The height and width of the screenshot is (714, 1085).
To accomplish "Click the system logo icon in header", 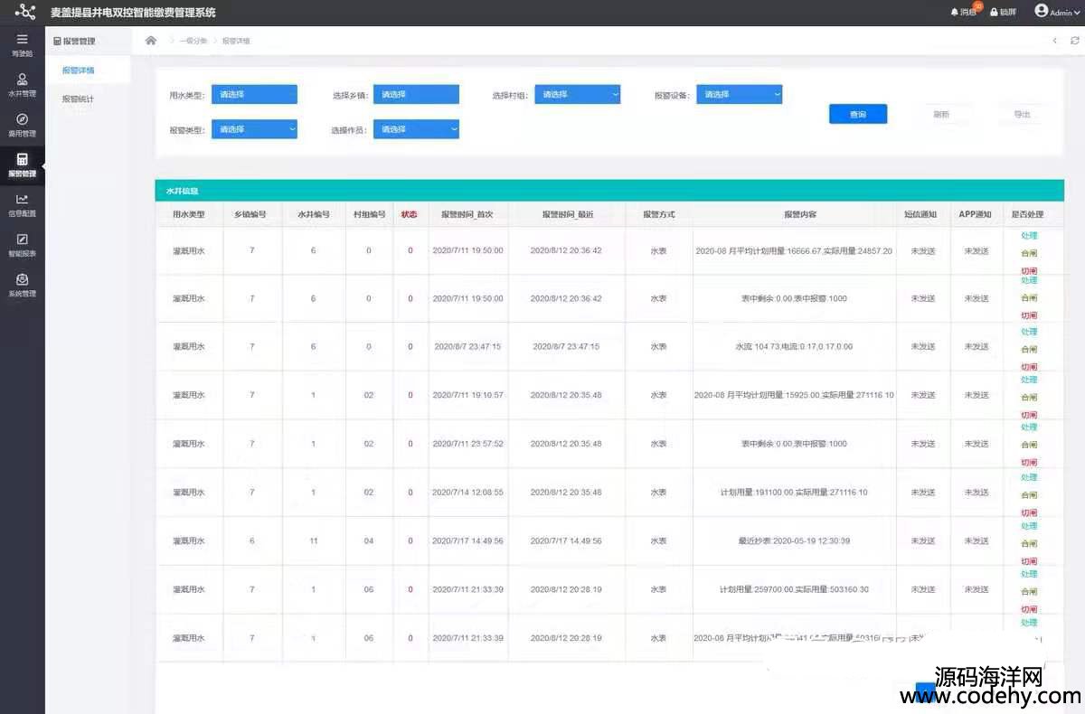I will (x=25, y=12).
